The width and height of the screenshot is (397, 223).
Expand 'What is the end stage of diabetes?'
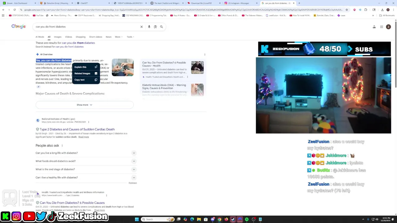click(86, 169)
